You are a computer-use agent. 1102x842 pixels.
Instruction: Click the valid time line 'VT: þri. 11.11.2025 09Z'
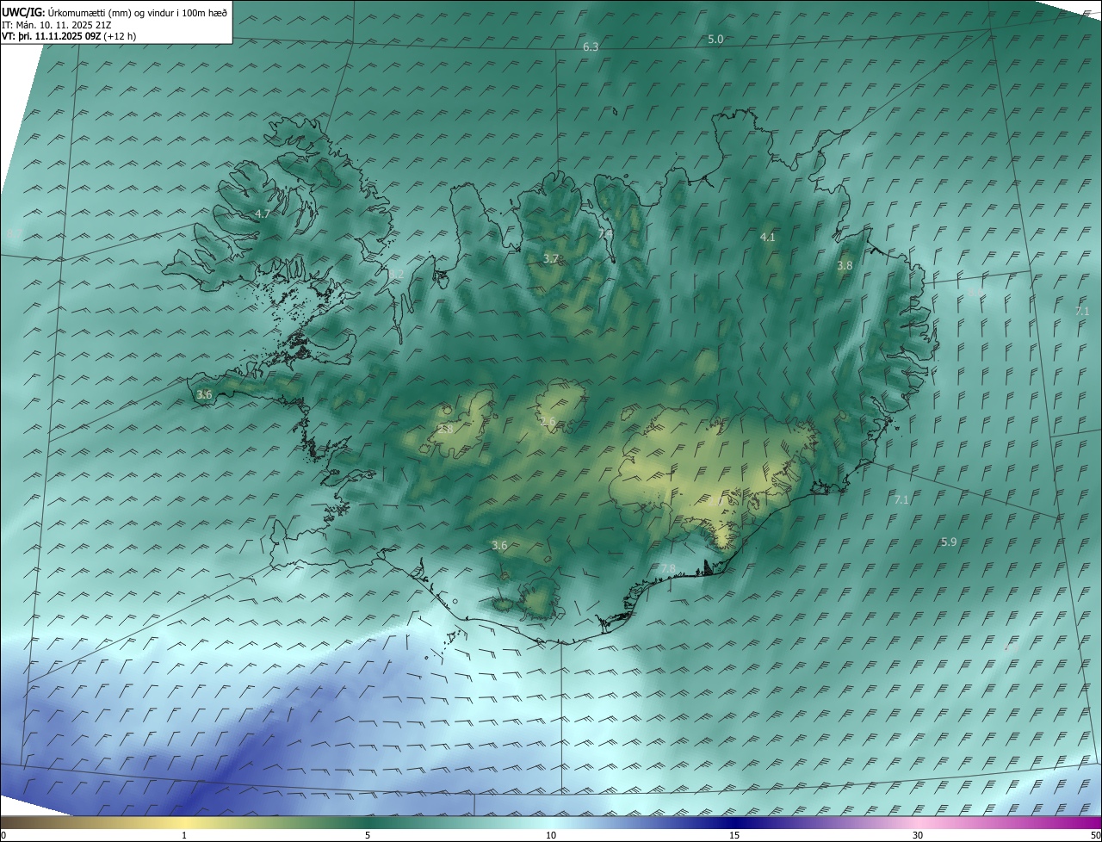coord(52,36)
